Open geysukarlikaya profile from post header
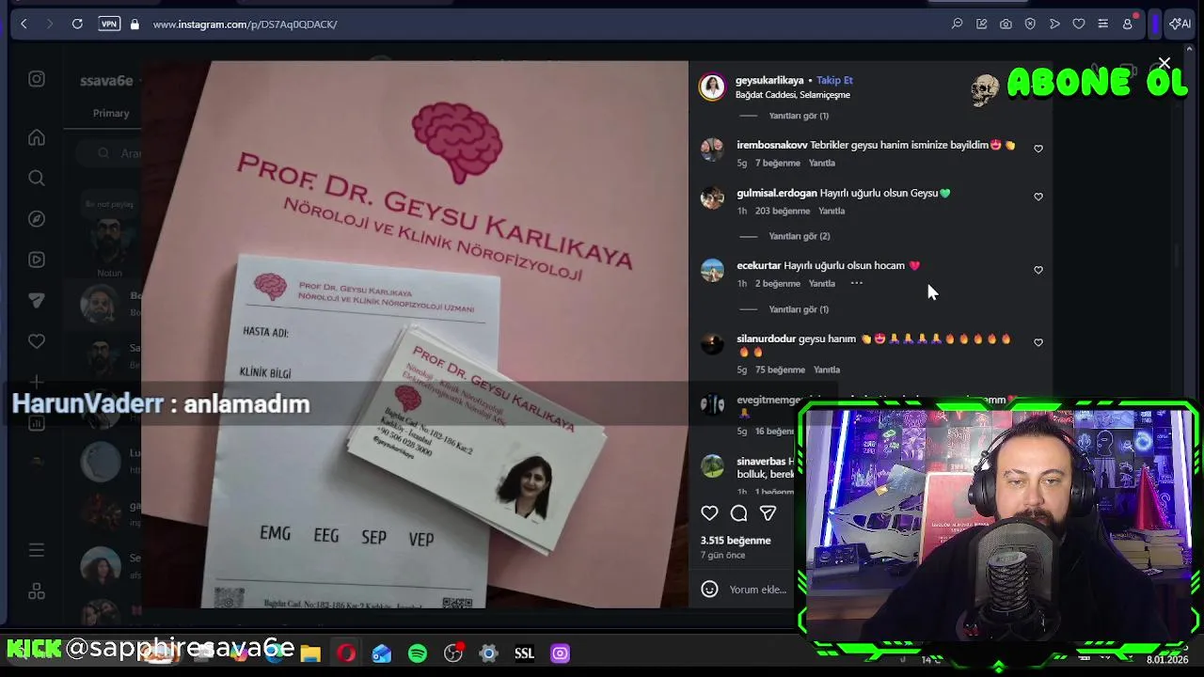1204x677 pixels. coord(769,80)
